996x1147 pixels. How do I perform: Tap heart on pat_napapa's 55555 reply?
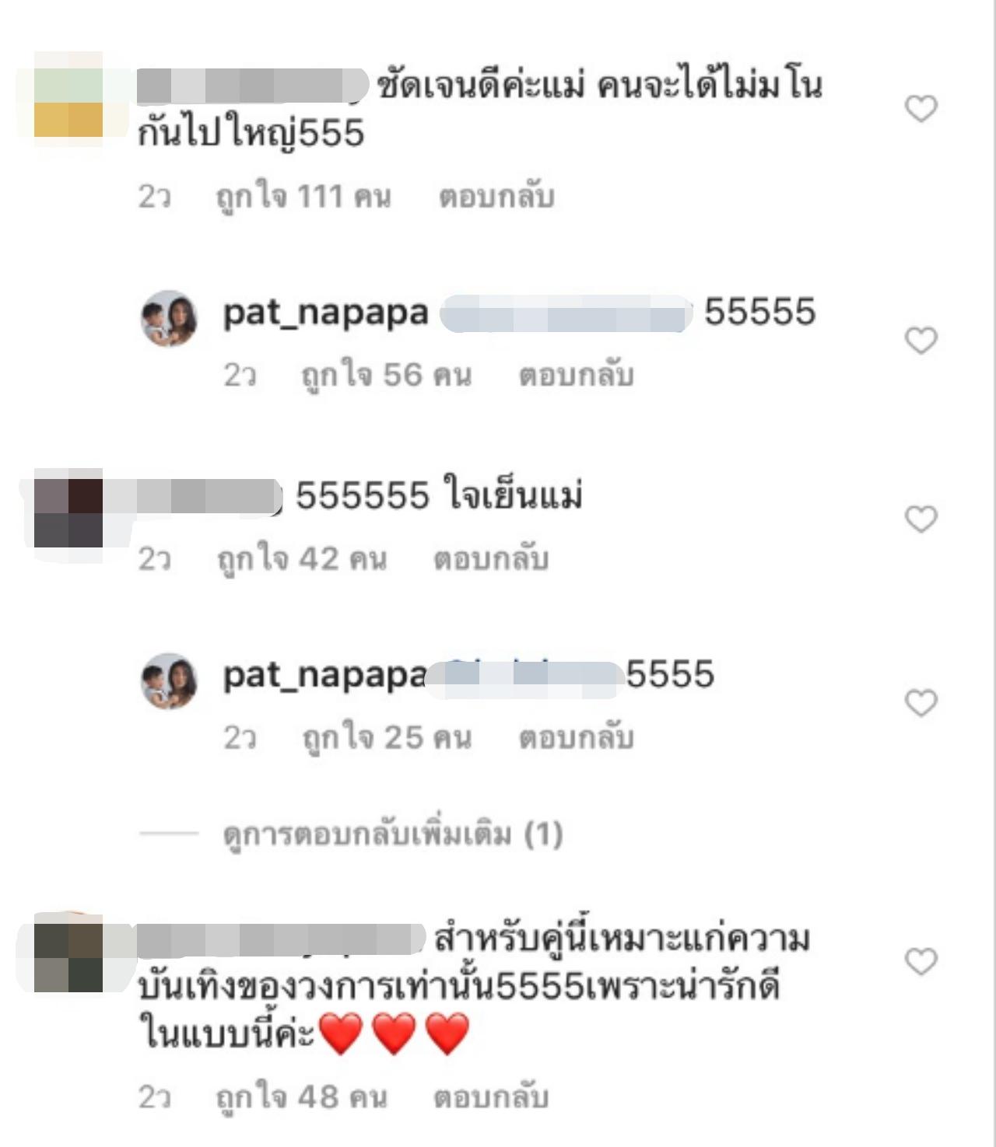(x=921, y=341)
